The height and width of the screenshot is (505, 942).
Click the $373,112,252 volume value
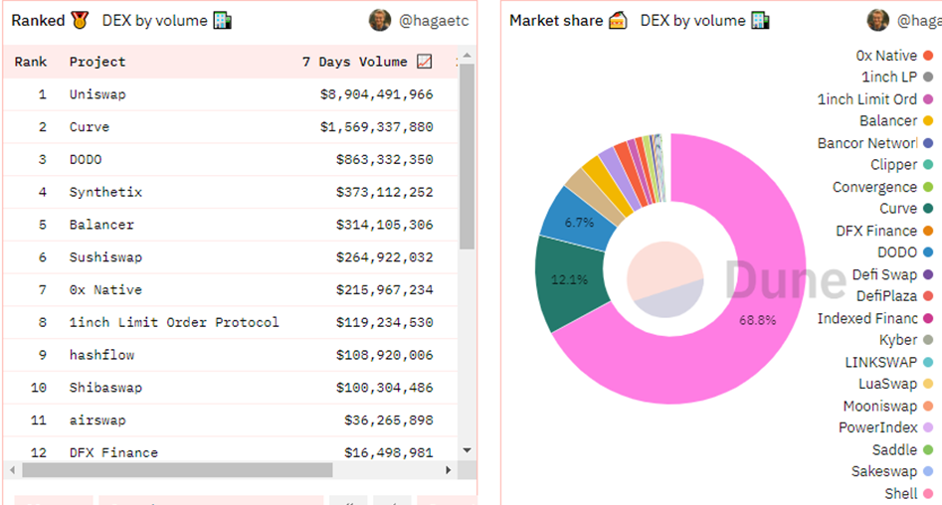[385, 192]
